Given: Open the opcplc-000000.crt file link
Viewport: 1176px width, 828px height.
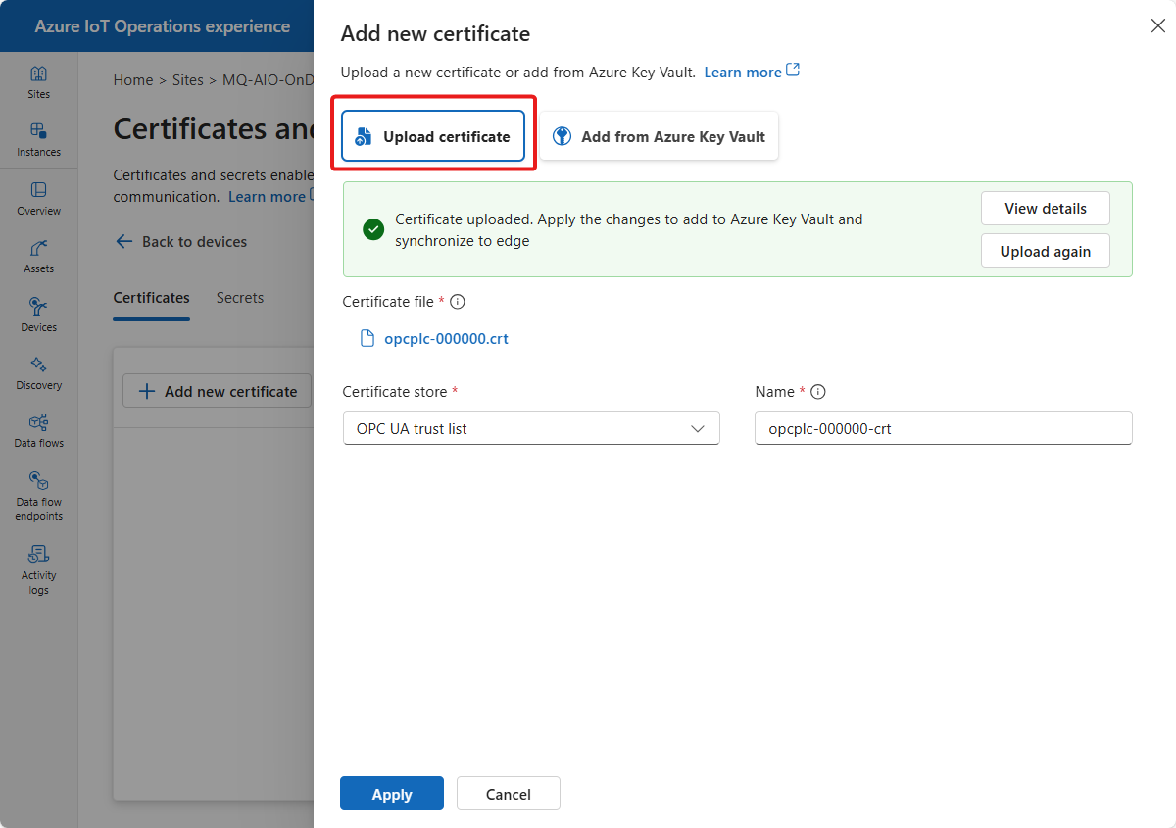Looking at the screenshot, I should pyautogui.click(x=446, y=339).
